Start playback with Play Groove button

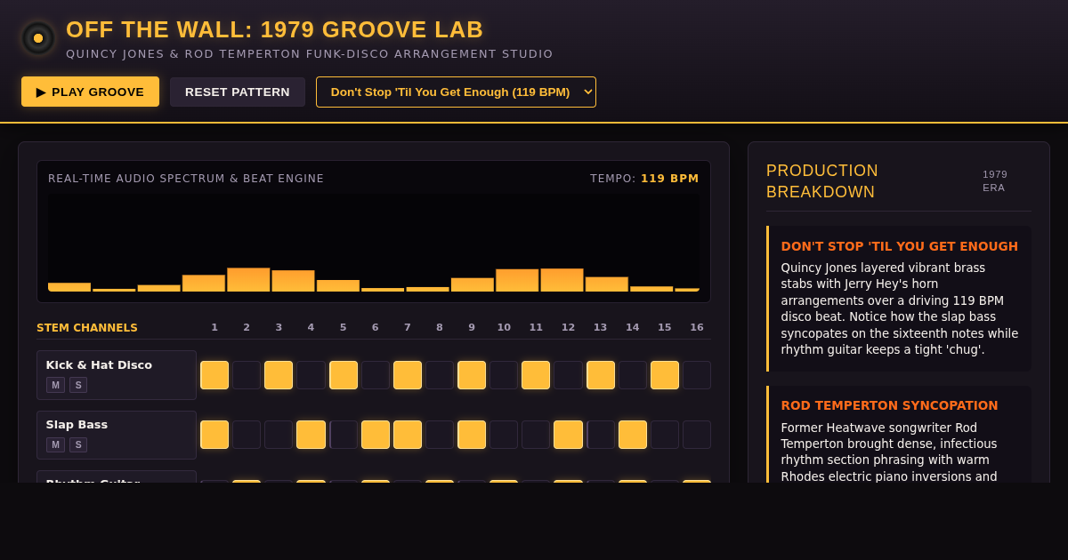coord(90,92)
